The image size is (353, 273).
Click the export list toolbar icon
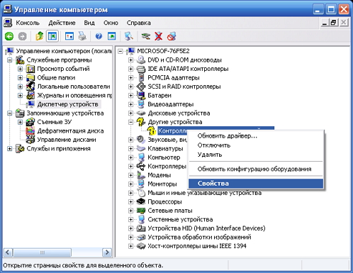click(x=111, y=36)
